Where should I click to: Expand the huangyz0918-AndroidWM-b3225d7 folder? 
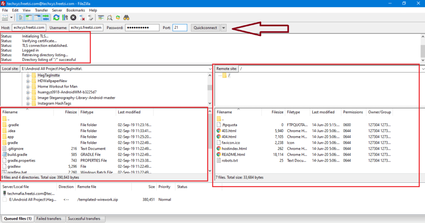tap(28, 92)
